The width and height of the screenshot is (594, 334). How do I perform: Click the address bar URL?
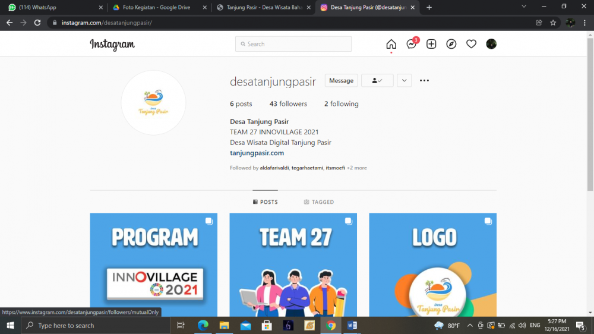107,23
